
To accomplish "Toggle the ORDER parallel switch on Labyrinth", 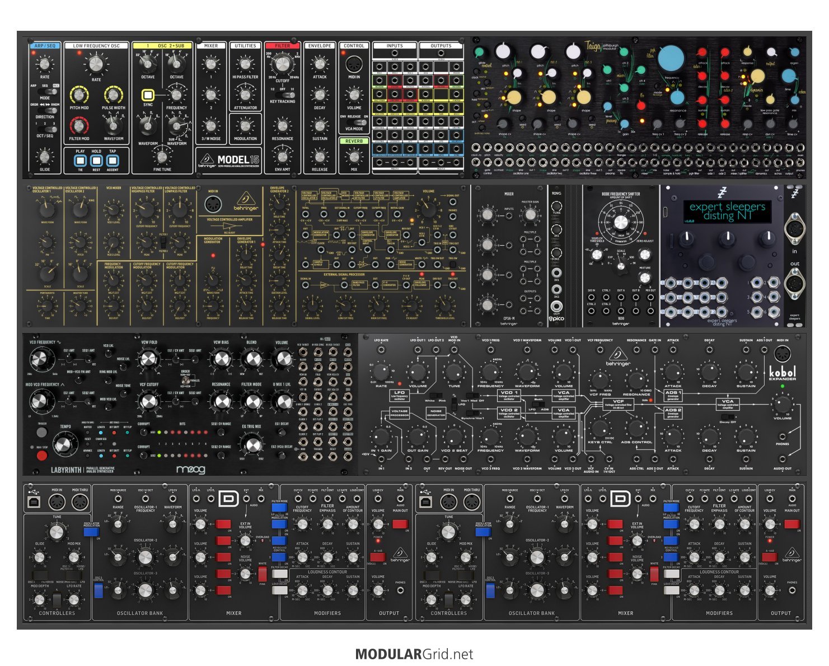I will coord(185,380).
